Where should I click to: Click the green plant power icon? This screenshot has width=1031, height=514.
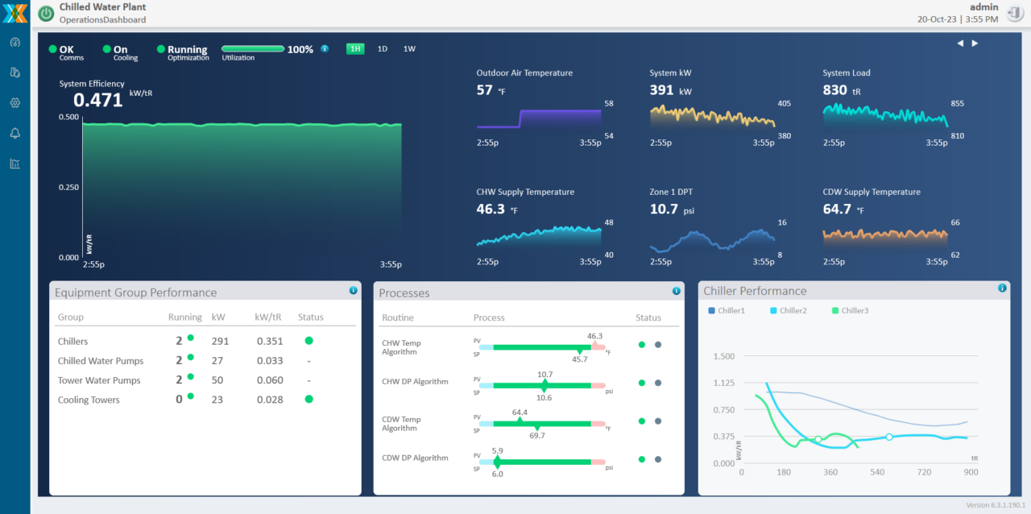[47, 13]
